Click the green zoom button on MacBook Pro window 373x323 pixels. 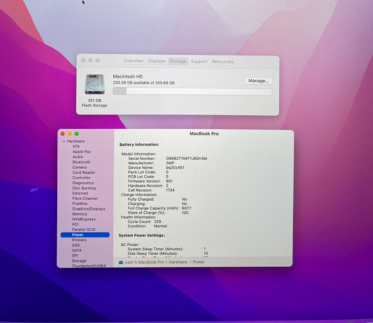[x=77, y=134]
